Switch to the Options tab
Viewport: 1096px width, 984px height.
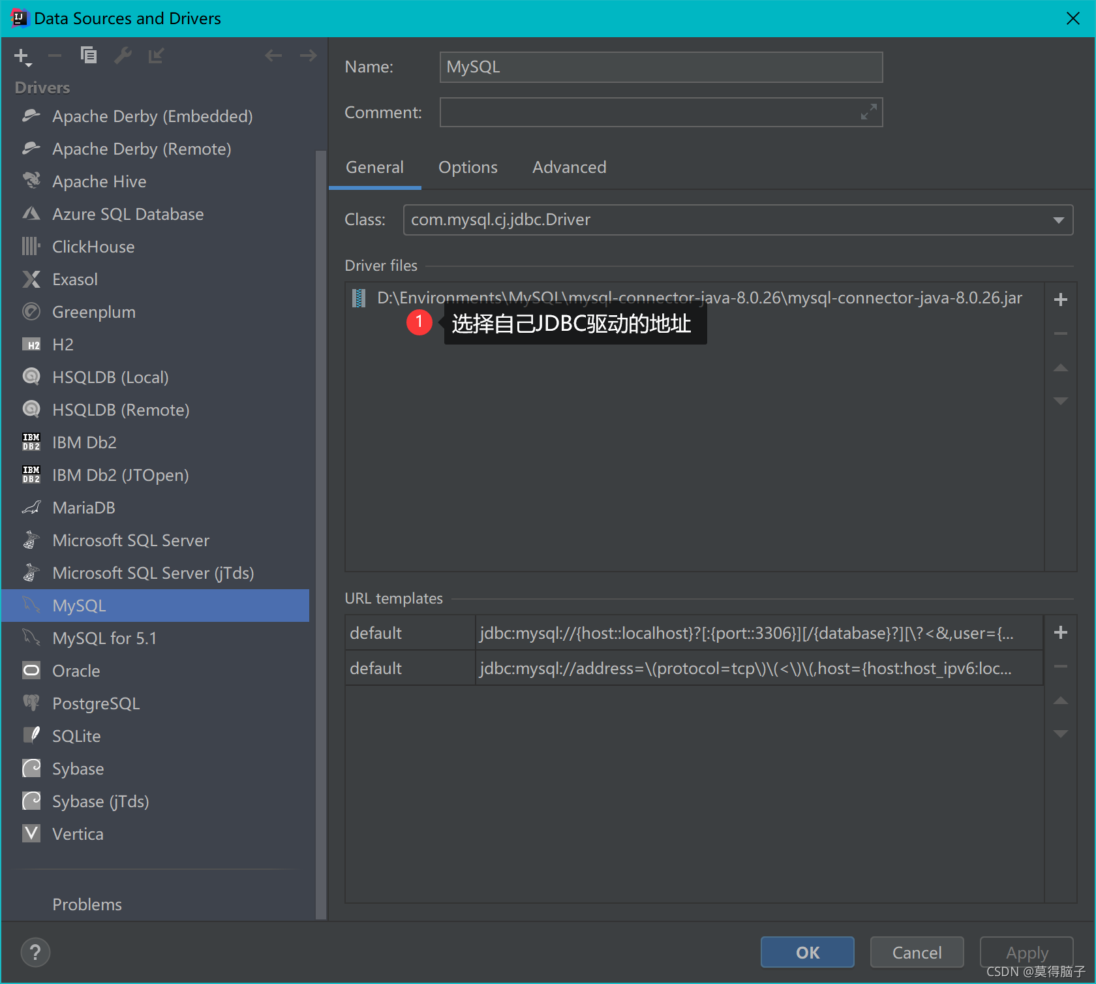coord(468,168)
